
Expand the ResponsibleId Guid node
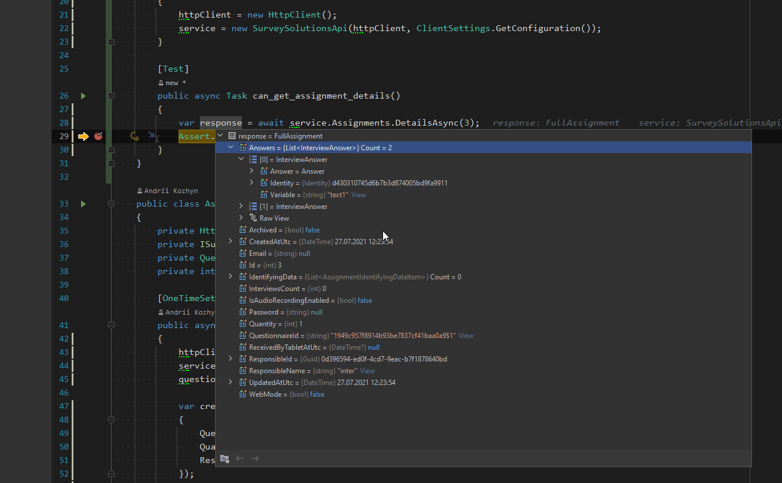point(230,359)
